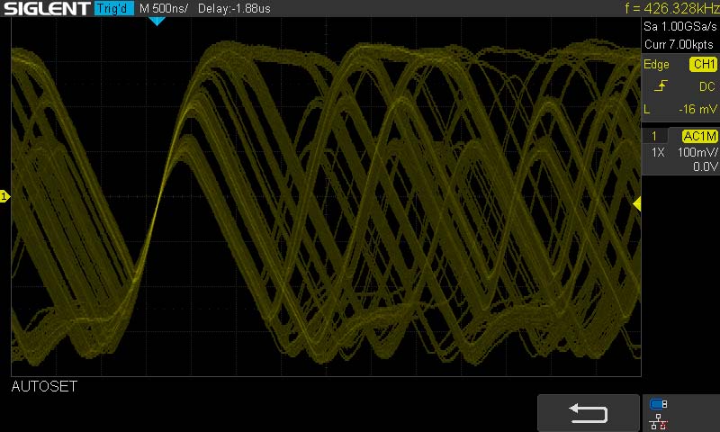
Task: Click the rising edge slope icon
Action: (x=661, y=85)
